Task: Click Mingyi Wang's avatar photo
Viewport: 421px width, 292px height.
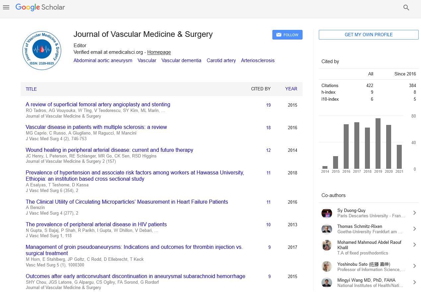Action: [327, 282]
